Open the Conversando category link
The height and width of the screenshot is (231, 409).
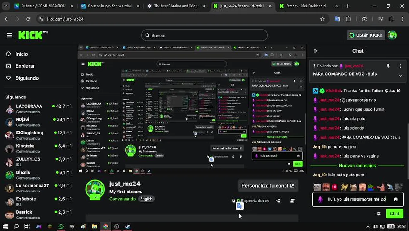(123, 199)
